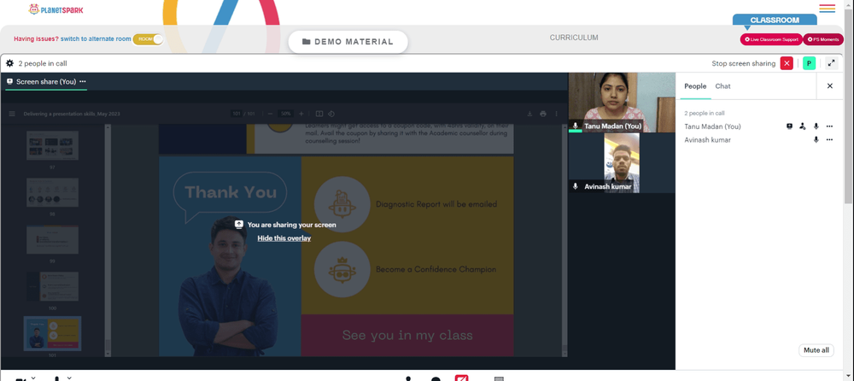Click the PDF title 'Delivering a presentation skills'

(72, 114)
